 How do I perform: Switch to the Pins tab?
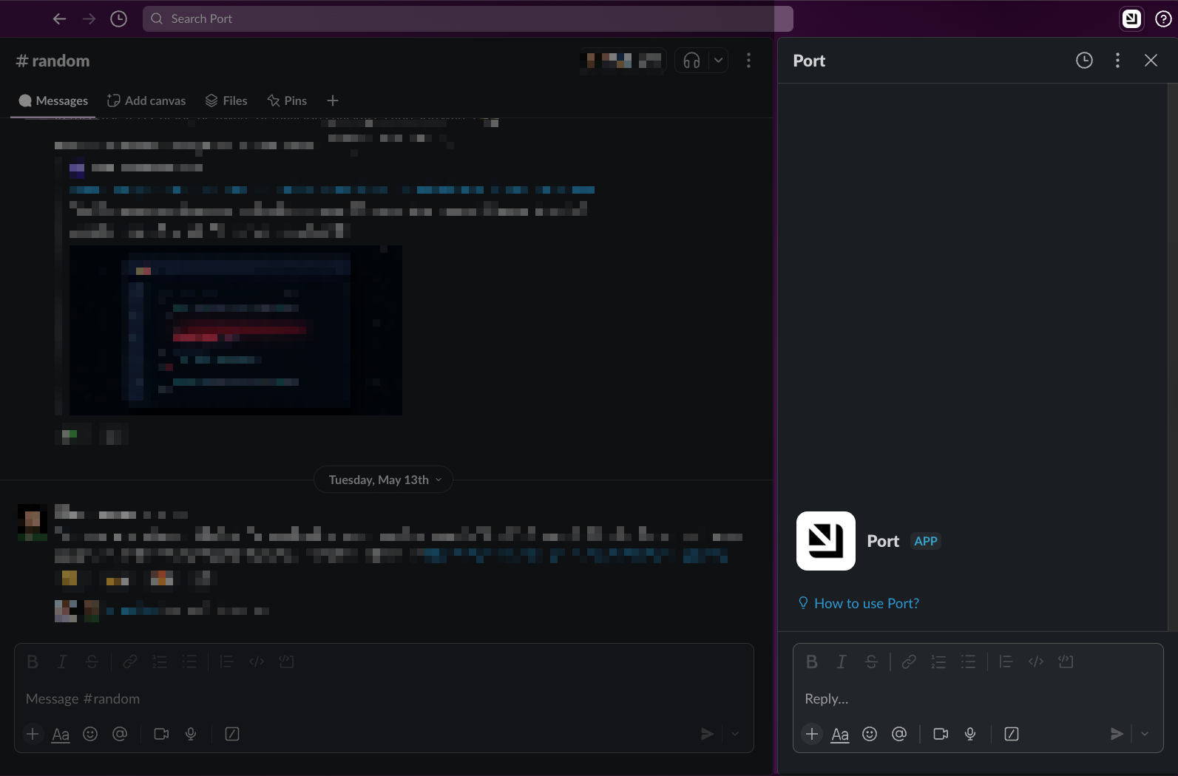(287, 101)
